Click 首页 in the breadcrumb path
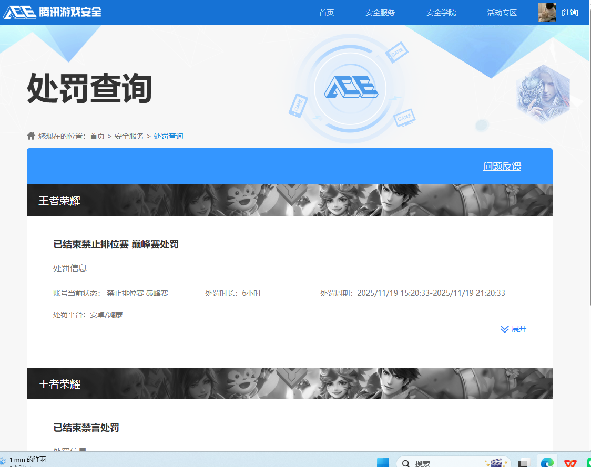Viewport: 591px width, 467px height. pos(97,136)
